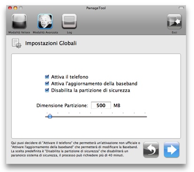Close the PwnageTool window with red button

[x=10, y=8]
